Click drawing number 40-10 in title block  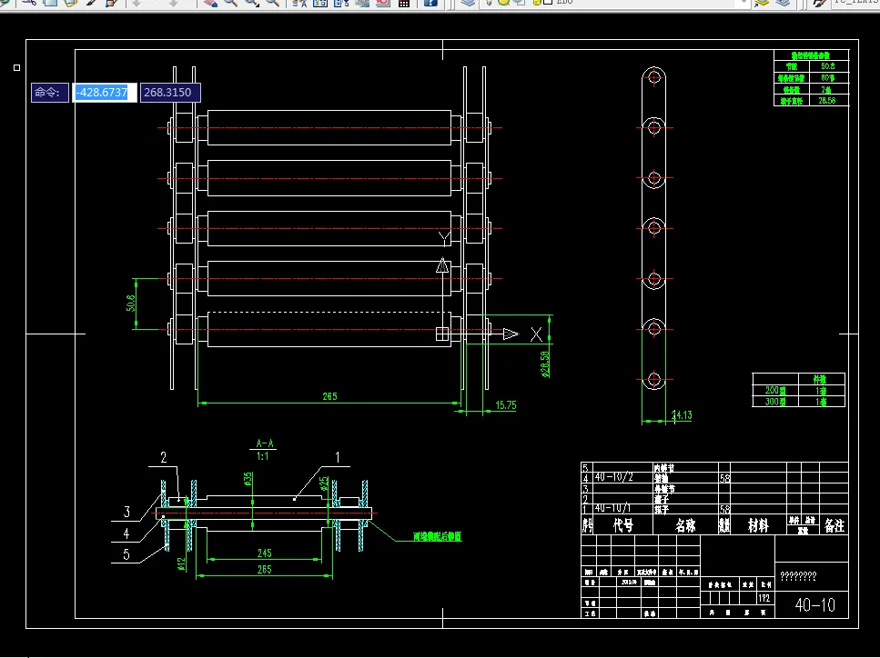(x=814, y=605)
